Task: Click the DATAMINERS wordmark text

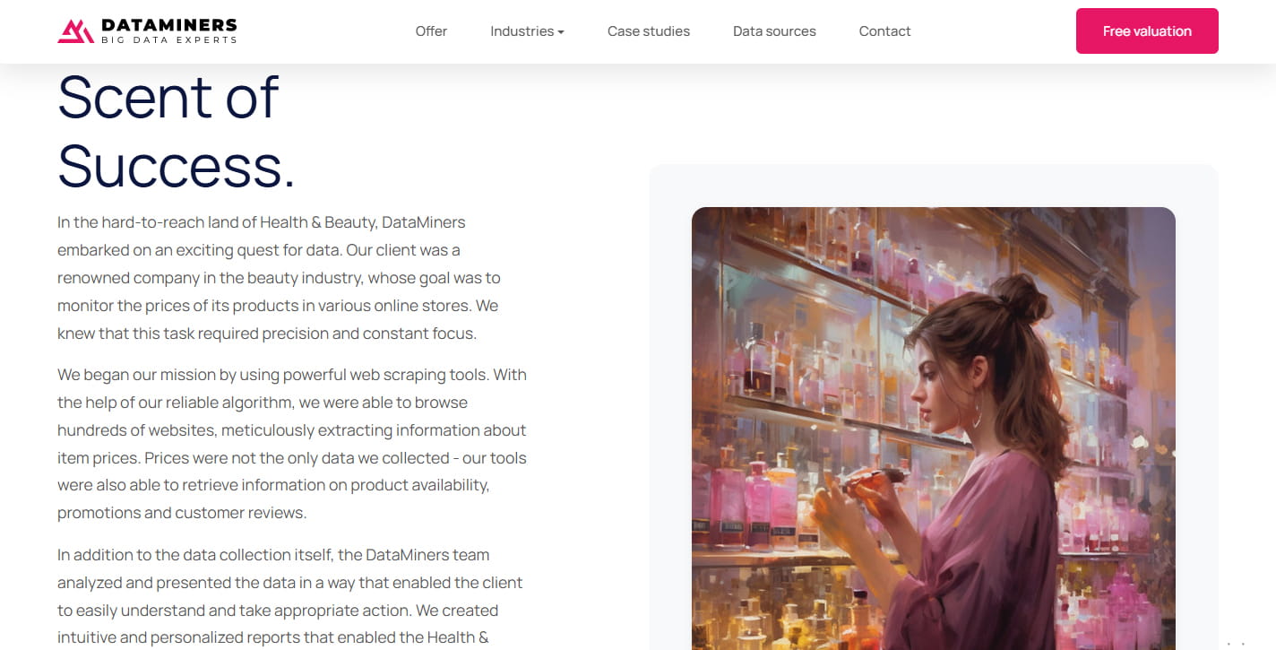Action: pos(169,25)
